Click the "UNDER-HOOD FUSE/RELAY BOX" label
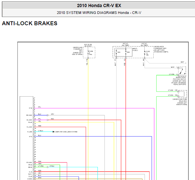 (x=161, y=49)
